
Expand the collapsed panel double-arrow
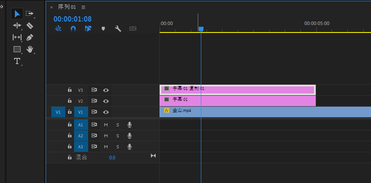click(x=1, y=6)
